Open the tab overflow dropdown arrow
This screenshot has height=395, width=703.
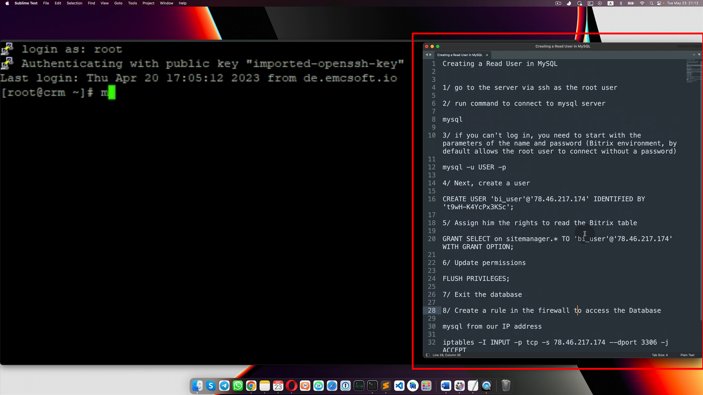click(x=699, y=55)
